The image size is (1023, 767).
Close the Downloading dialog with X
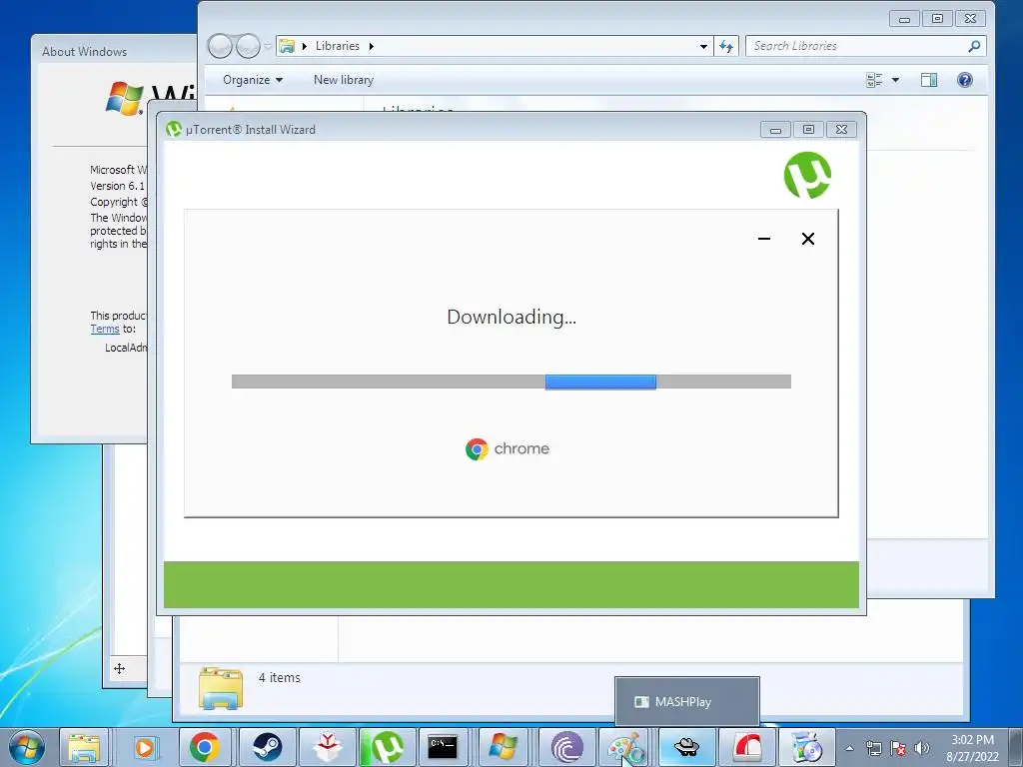click(x=807, y=239)
